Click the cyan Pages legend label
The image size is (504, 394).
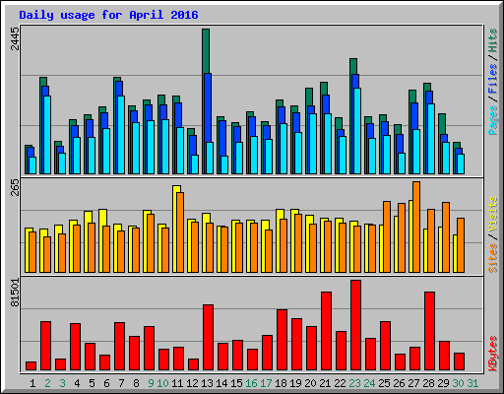(x=492, y=120)
